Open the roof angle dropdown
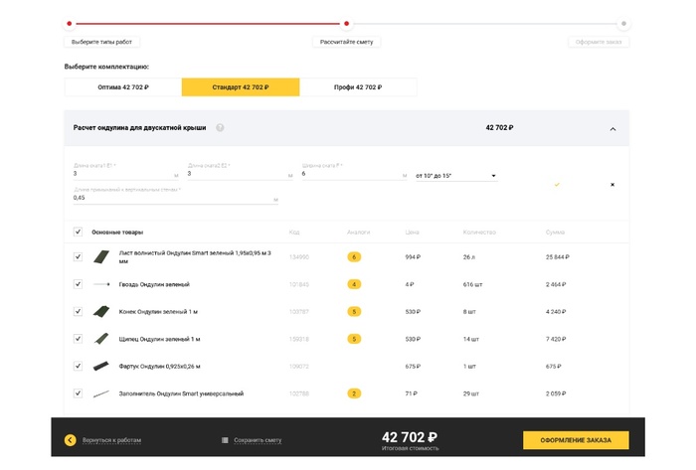 point(456,176)
